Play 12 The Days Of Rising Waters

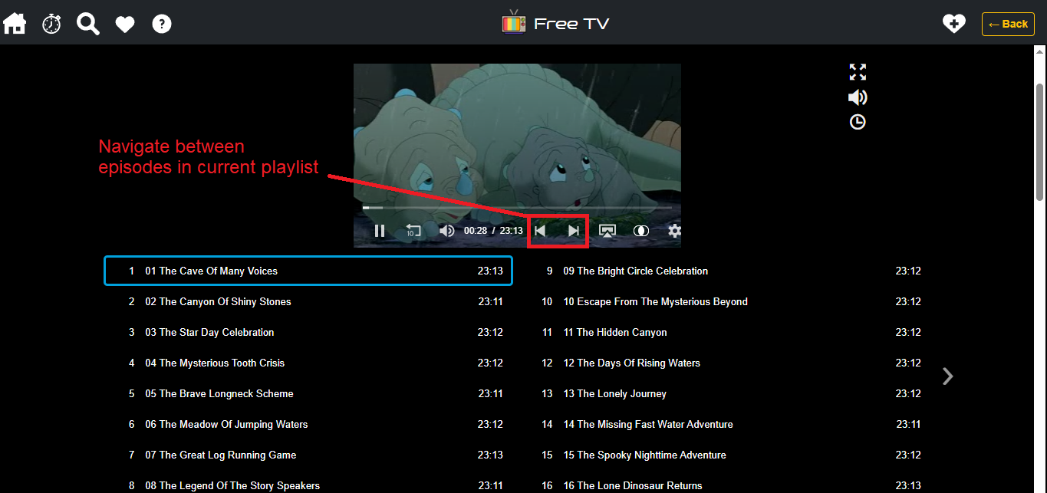pyautogui.click(x=726, y=363)
